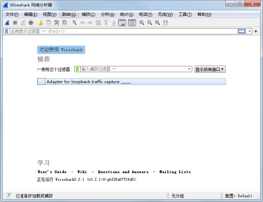
Task: Click the capture filter input field
Action: (x=133, y=69)
